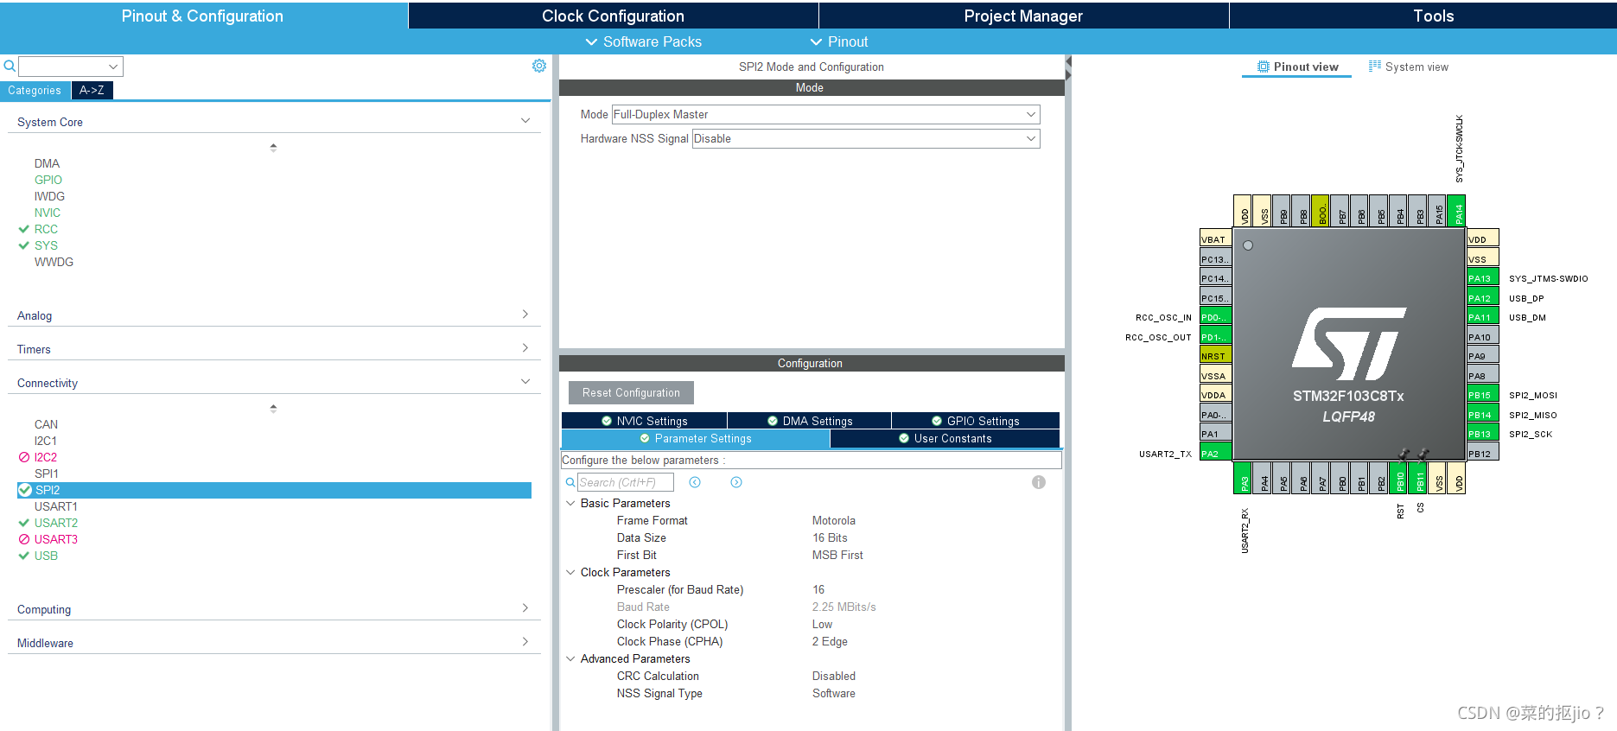Open the Tools tab
Screen dimensions: 1617x731
[1423, 16]
